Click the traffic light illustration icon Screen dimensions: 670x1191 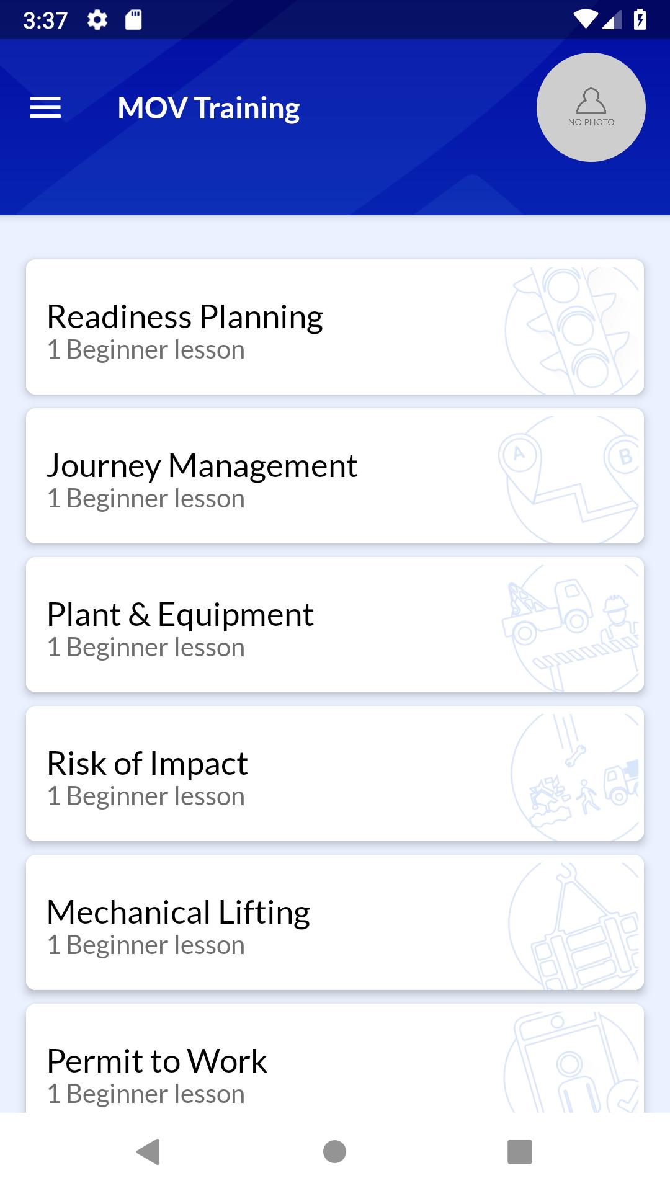tap(572, 331)
